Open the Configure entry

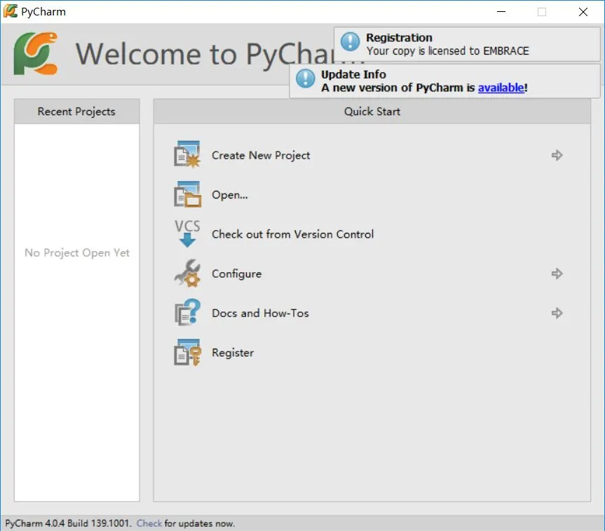(236, 274)
